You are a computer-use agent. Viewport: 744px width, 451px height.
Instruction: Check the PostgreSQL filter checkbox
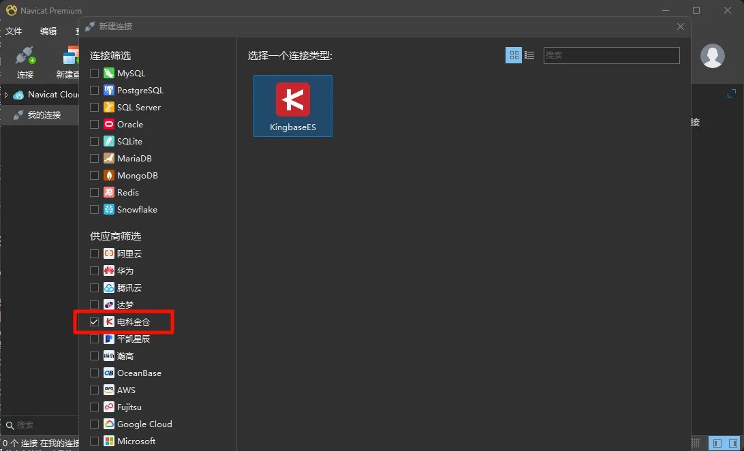tap(95, 90)
